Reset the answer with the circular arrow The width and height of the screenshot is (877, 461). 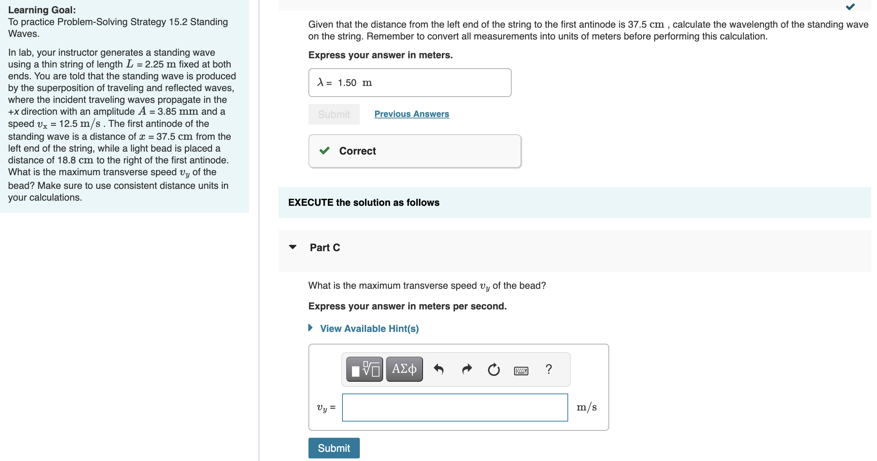[494, 369]
